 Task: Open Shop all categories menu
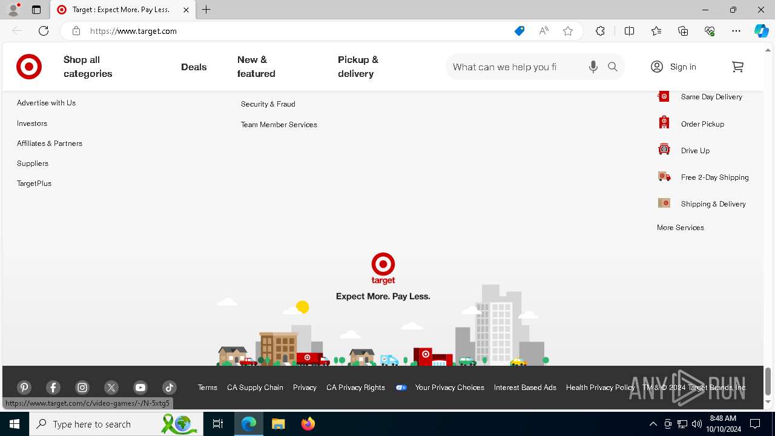pyautogui.click(x=88, y=67)
